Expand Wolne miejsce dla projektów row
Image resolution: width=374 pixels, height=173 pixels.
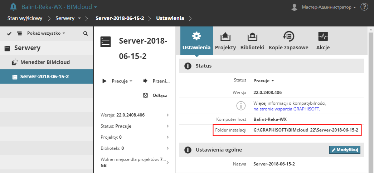coord(135,163)
